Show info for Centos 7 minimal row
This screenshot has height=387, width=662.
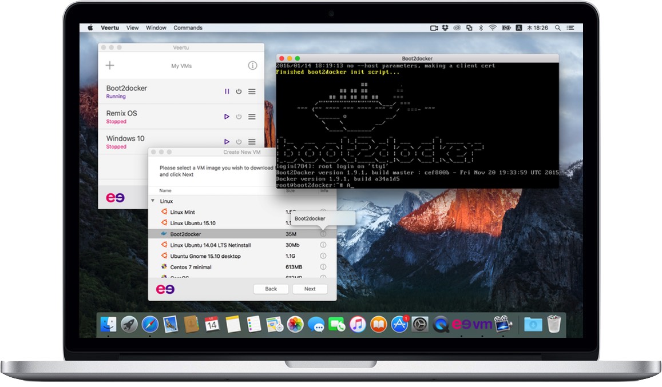pyautogui.click(x=323, y=267)
